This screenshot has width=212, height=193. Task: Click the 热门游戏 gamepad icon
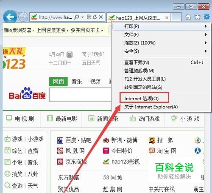point(133,119)
